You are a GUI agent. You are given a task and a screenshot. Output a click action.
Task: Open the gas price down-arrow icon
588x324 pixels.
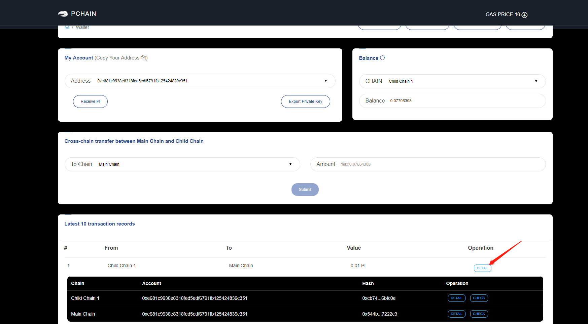(x=524, y=15)
